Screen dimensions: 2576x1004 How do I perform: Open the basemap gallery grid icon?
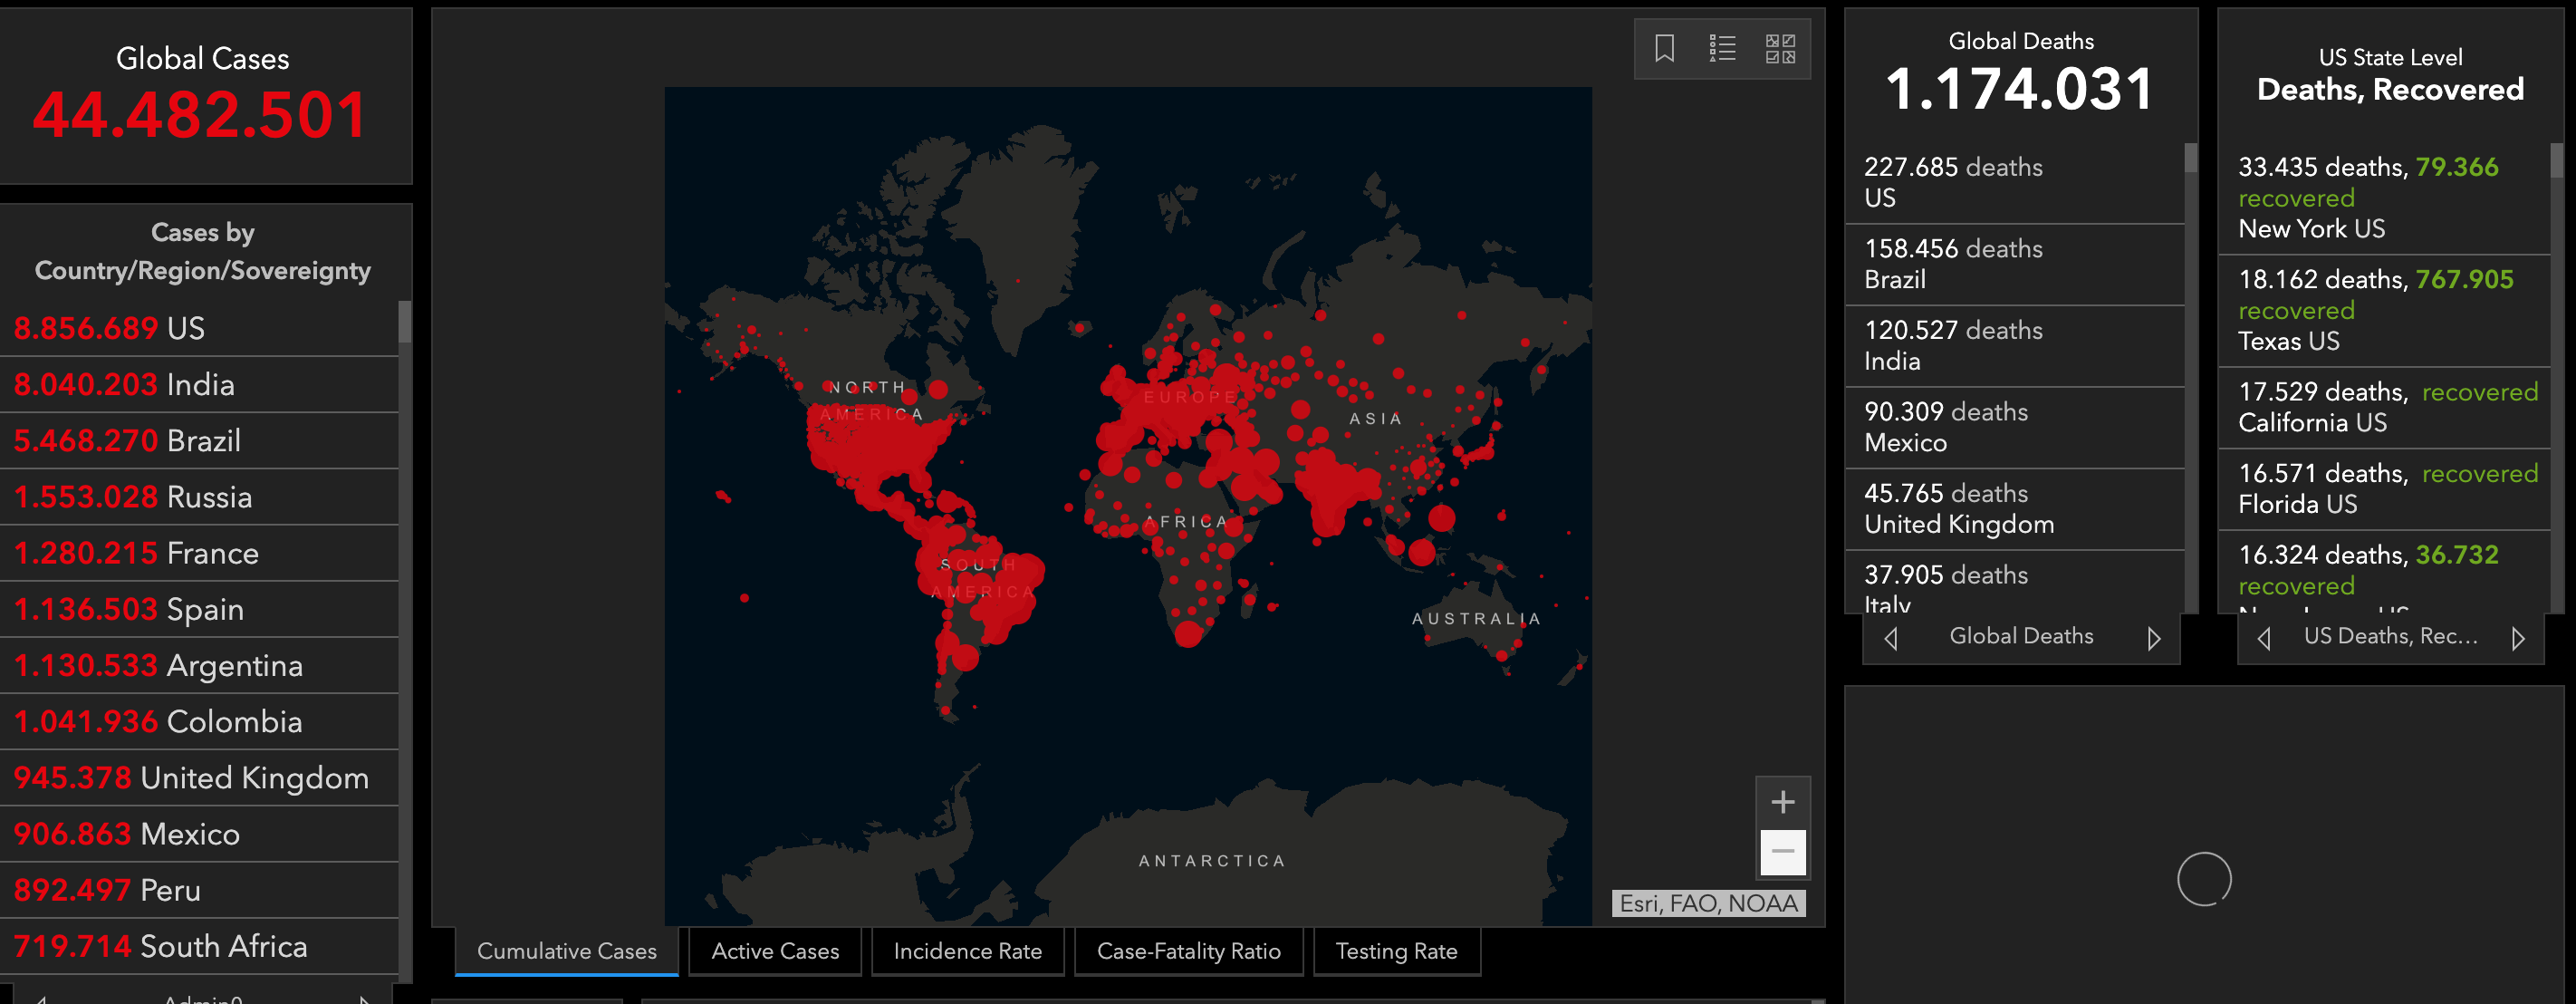click(x=1780, y=48)
